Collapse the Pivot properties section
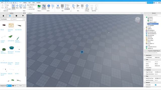The width and height of the screenshot is (161, 90). [x=145, y=76]
